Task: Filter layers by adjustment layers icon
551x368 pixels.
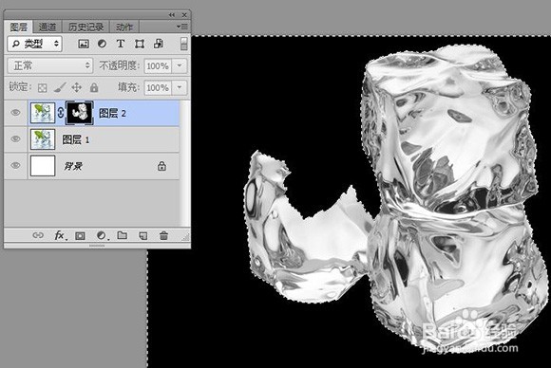Action: coord(102,44)
